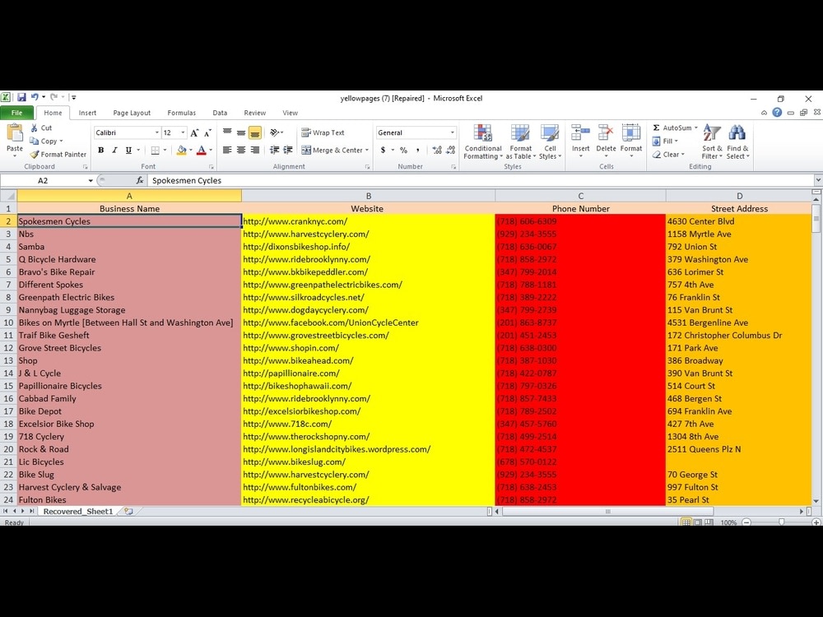Toggle Italic formatting
823x617 pixels.
114,150
